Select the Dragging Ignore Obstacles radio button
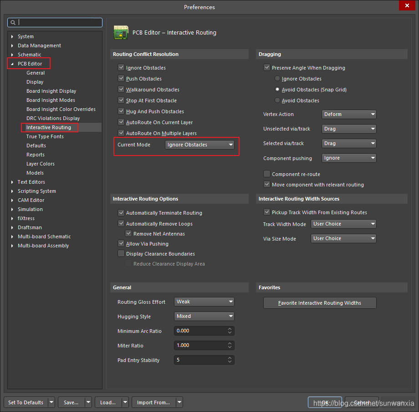 (x=277, y=79)
